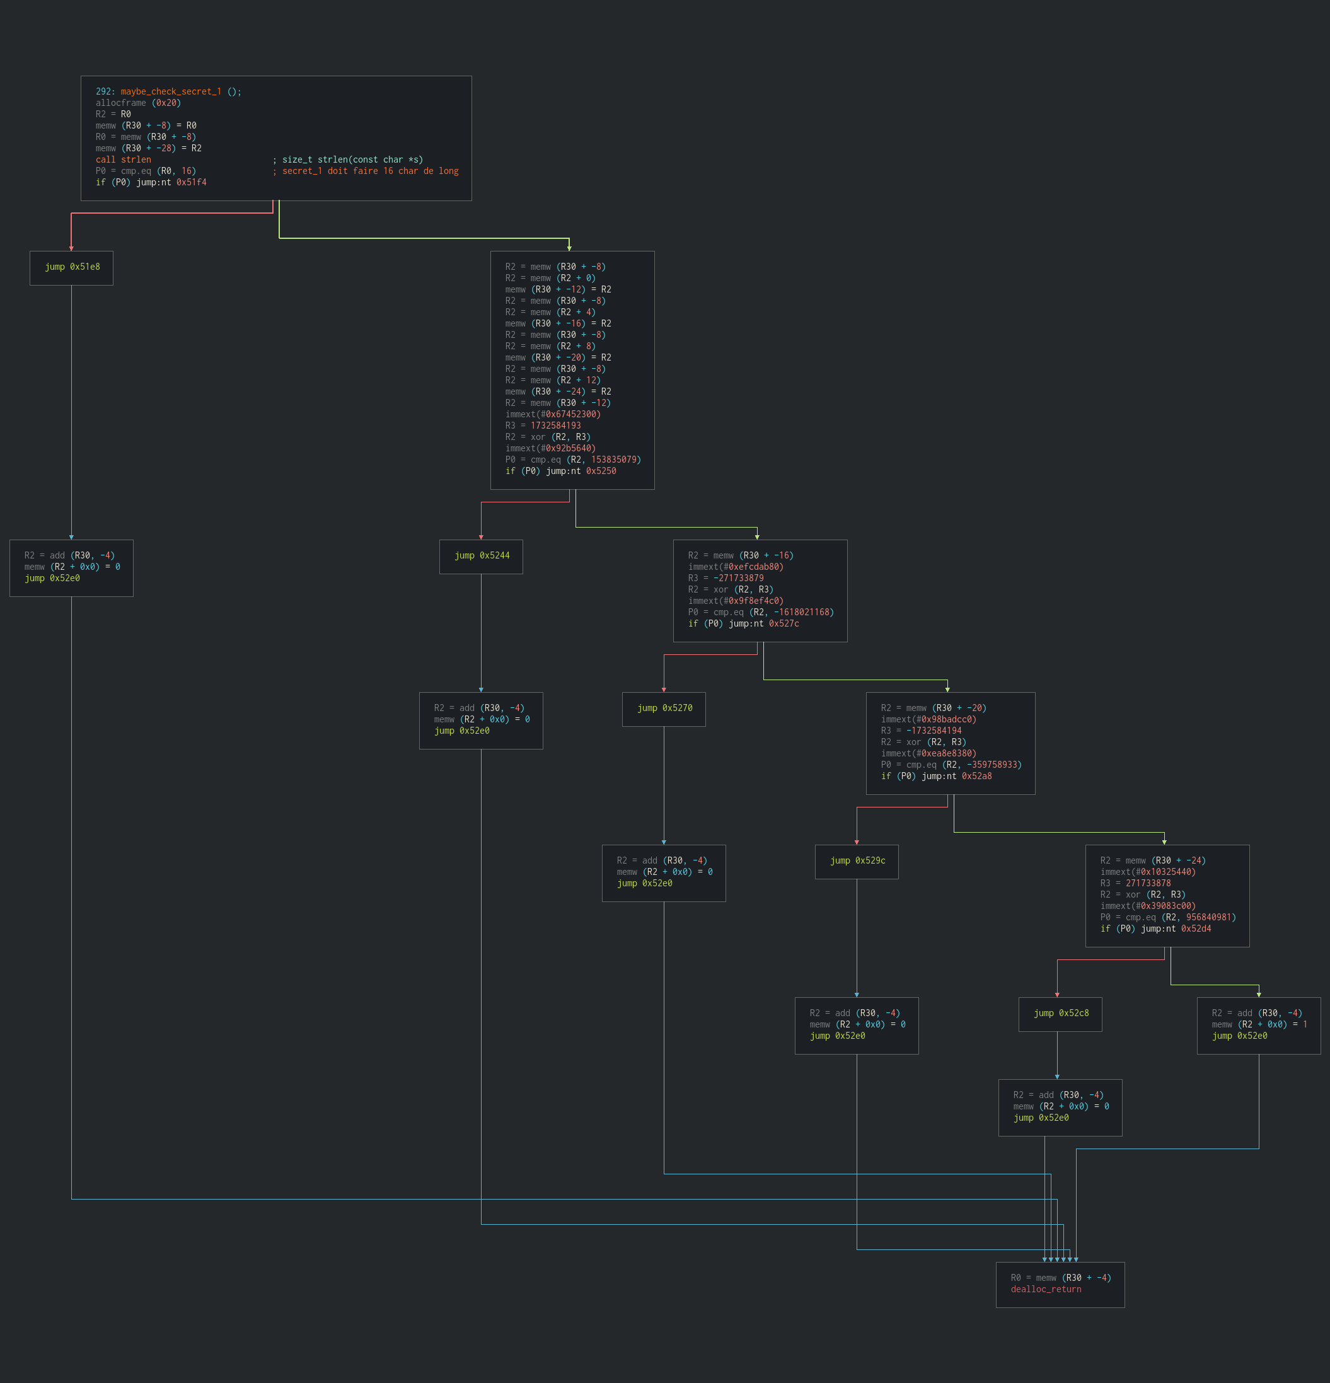Click the 'R3 = -1732584194' line

click(x=921, y=731)
